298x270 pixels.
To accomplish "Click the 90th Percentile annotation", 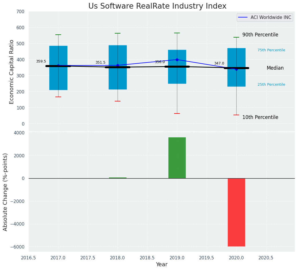I will 260,35.
